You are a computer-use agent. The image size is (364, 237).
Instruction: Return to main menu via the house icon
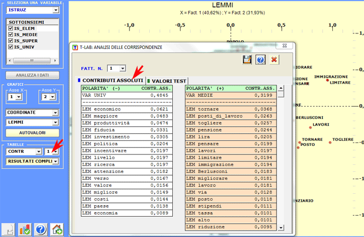pos(57,230)
